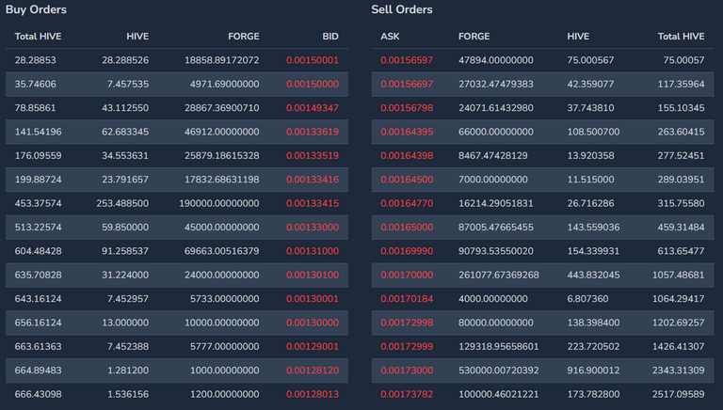Click the Total HIVE header in Buy Orders
This screenshot has height=410, width=723.
(38, 37)
